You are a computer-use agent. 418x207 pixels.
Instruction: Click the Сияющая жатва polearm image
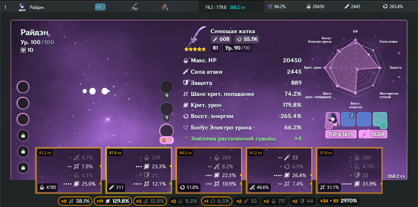[x=197, y=36]
